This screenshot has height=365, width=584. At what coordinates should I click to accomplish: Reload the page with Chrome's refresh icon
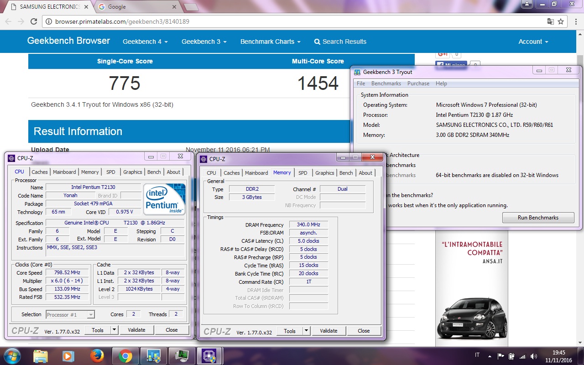point(34,21)
